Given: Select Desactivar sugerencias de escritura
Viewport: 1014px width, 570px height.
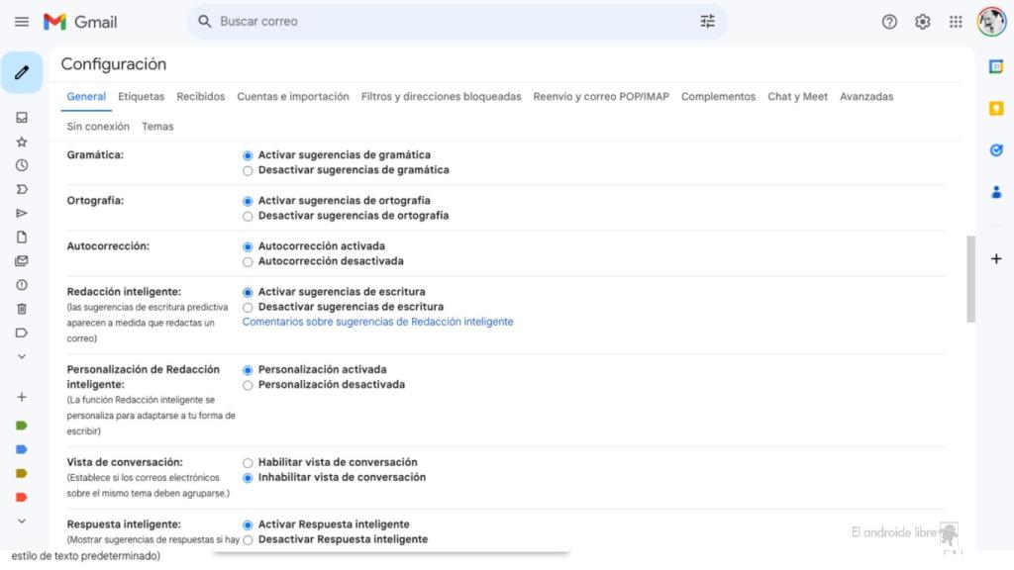Looking at the screenshot, I should [x=248, y=308].
